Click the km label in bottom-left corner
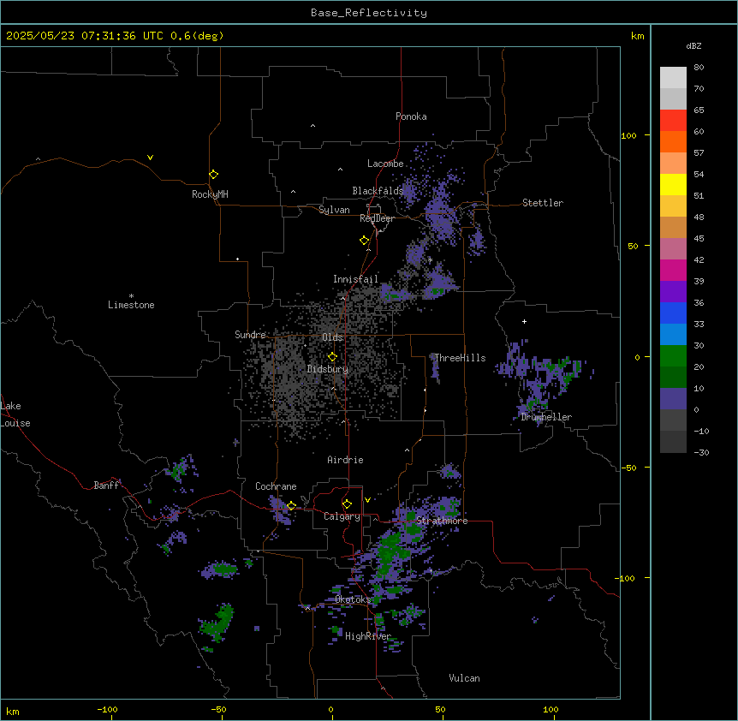The height and width of the screenshot is (721, 738). click(x=13, y=711)
